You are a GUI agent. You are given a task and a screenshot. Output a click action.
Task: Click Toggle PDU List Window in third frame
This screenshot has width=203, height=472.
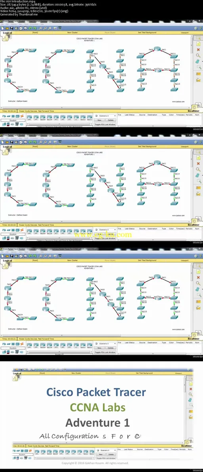pos(105,352)
